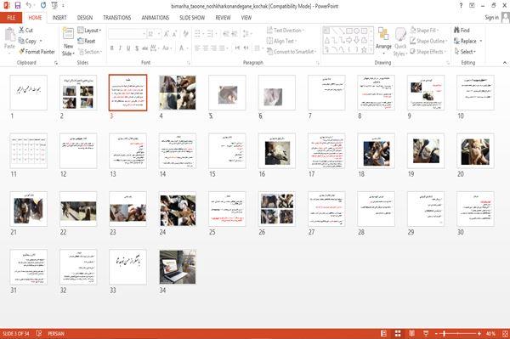Click the spell check icon in status bar

click(x=39, y=333)
